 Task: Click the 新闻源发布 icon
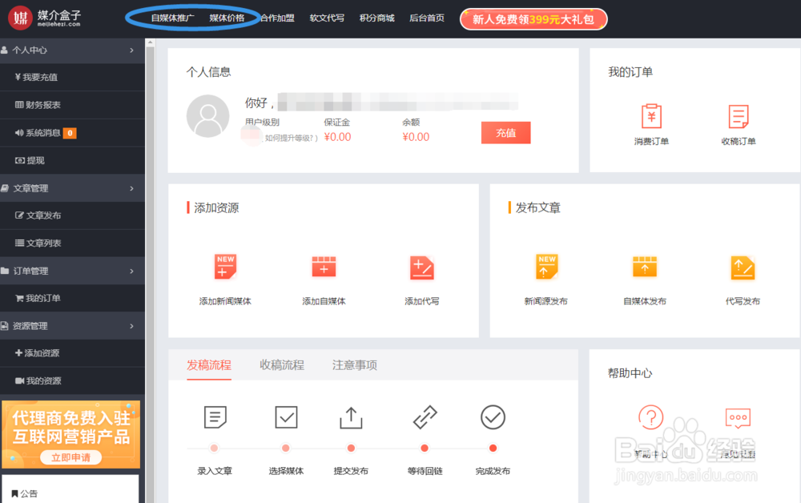click(x=546, y=267)
